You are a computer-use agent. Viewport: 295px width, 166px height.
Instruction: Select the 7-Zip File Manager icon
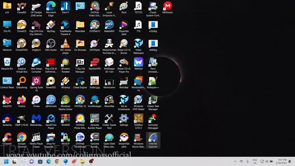[80, 65]
